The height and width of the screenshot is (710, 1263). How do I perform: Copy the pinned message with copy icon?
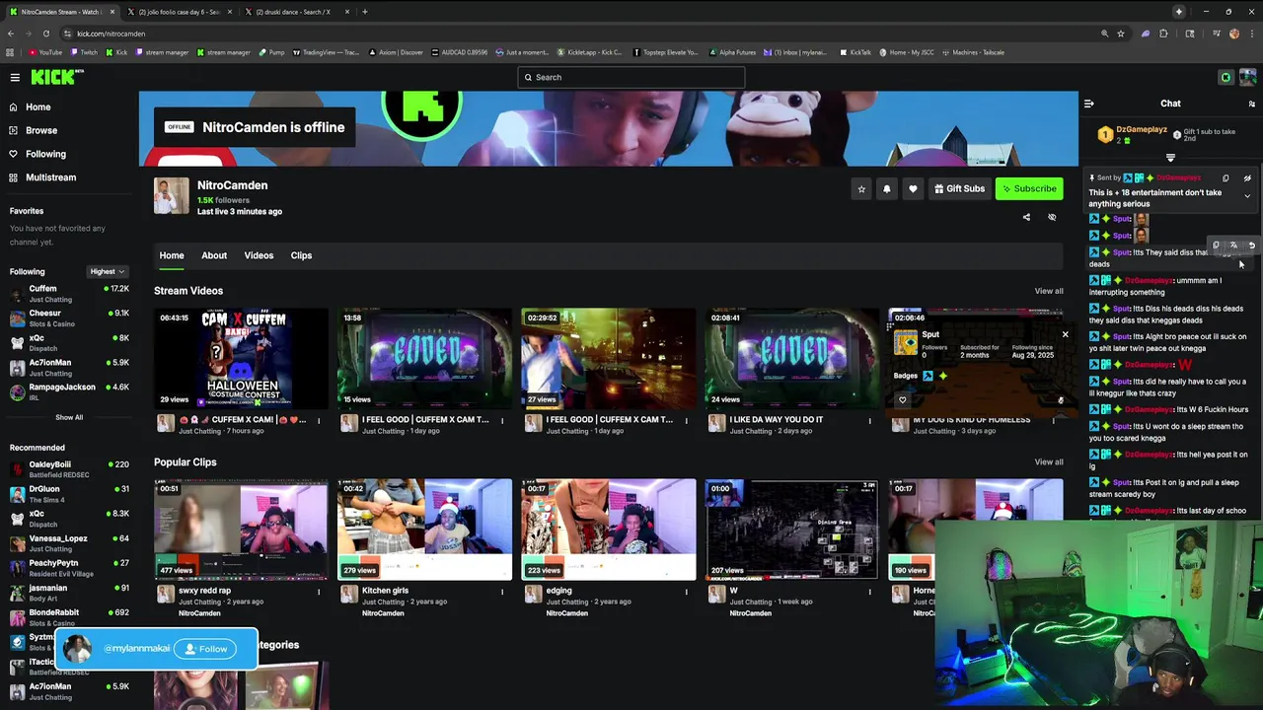click(x=1226, y=178)
